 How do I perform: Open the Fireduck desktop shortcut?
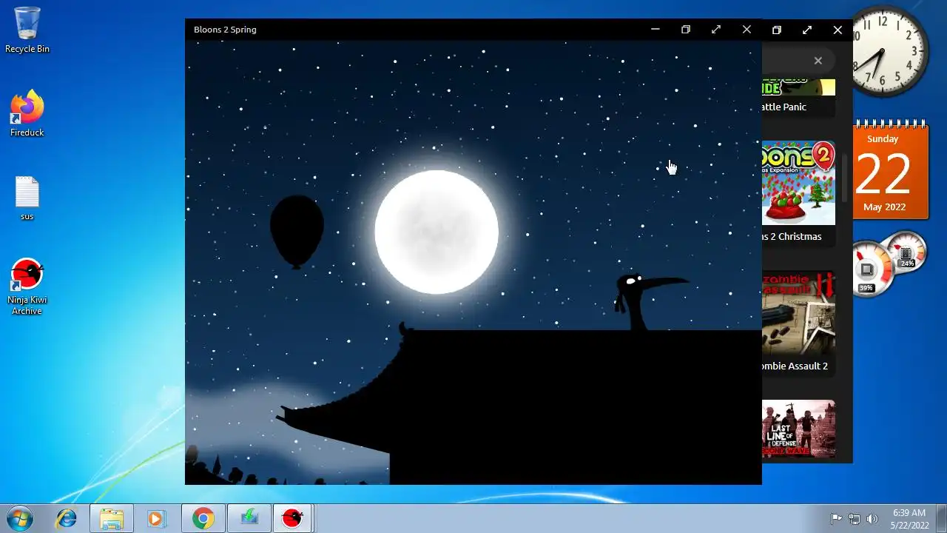coord(27,113)
